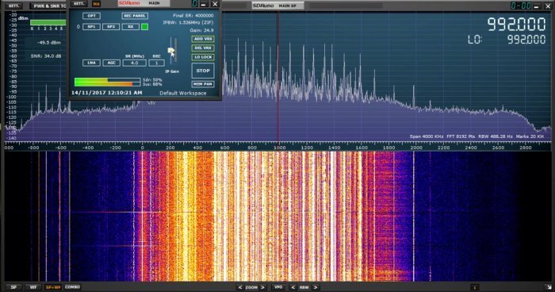The width and height of the screenshot is (555, 292).
Task: Minimize the SDRuno Main panel
Action: point(204,4)
